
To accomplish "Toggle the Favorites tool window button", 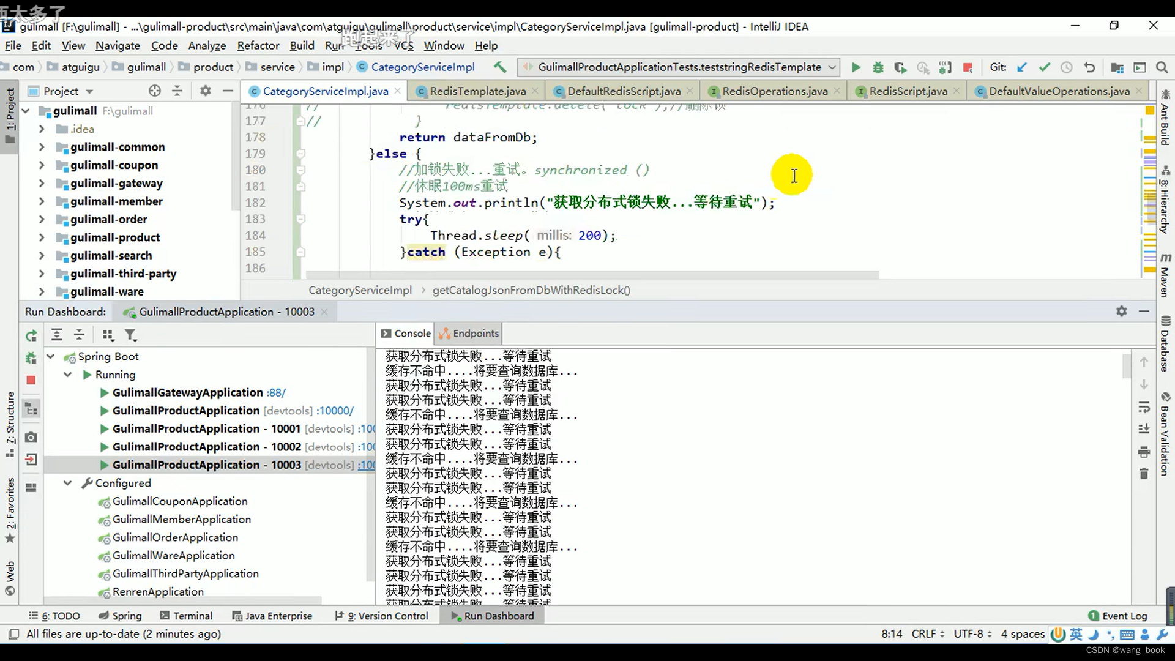I will 10,510.
